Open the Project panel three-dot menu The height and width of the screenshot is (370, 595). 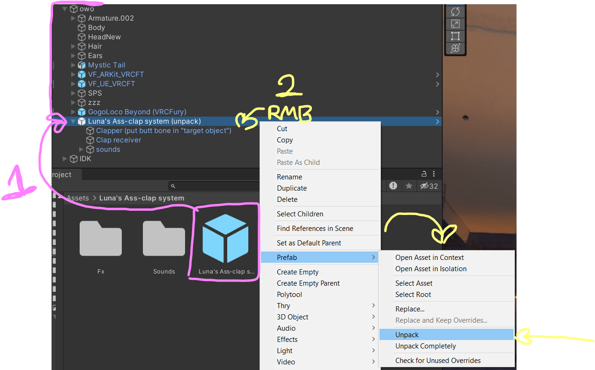(434, 174)
